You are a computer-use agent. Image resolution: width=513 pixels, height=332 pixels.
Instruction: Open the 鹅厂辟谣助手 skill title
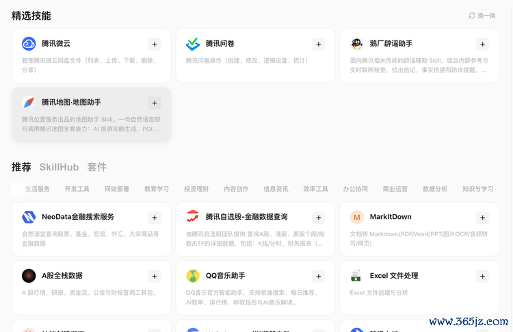[x=391, y=44]
